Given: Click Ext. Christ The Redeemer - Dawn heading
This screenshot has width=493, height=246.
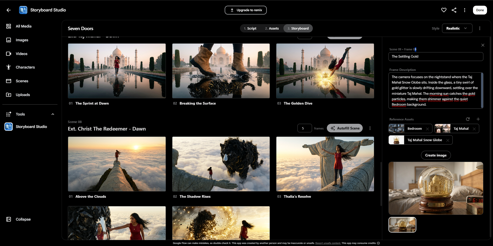Looking at the screenshot, I should tap(107, 129).
